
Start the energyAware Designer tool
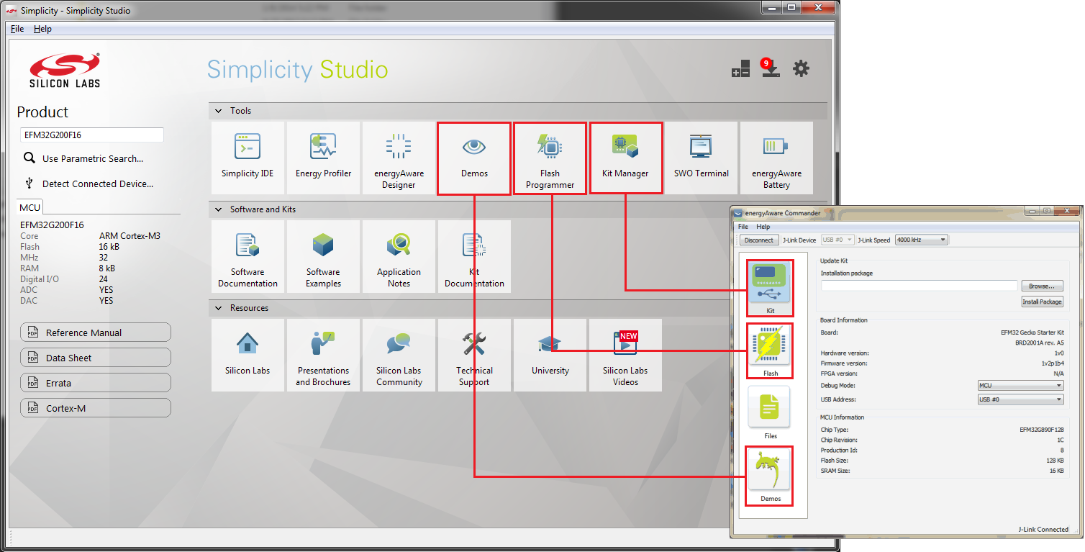(x=399, y=158)
